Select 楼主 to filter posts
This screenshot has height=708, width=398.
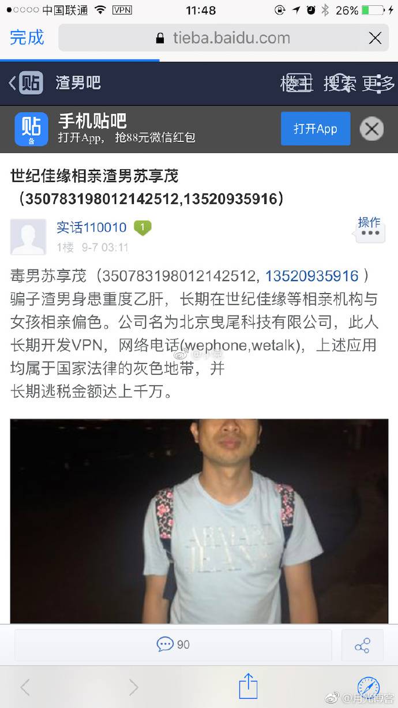pyautogui.click(x=296, y=83)
